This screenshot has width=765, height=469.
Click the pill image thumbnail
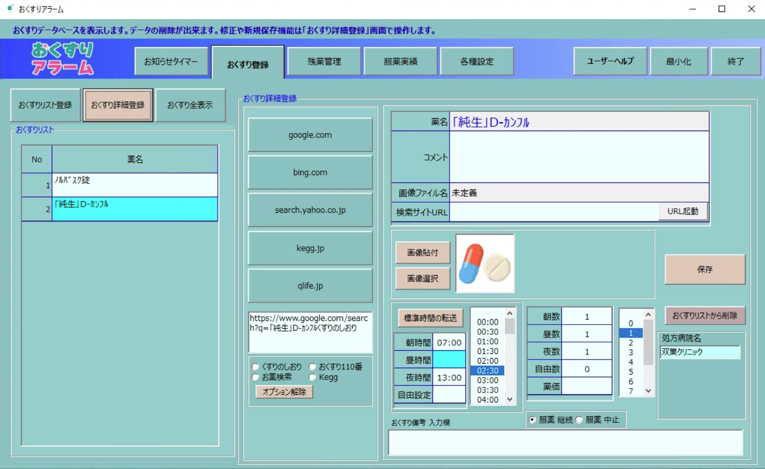point(484,264)
